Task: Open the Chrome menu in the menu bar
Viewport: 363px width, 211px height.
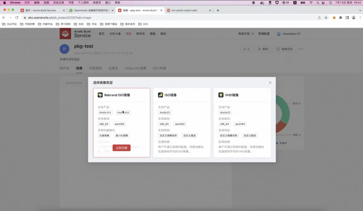Action: [x=15, y=3]
